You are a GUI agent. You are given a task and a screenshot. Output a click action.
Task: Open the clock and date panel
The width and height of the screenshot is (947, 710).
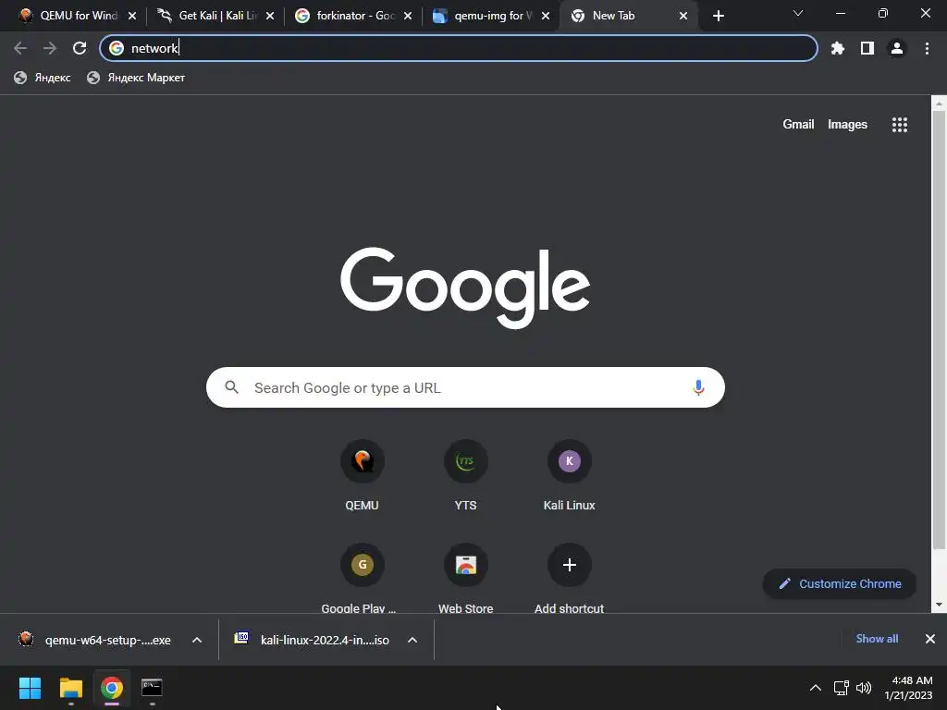[x=908, y=688]
